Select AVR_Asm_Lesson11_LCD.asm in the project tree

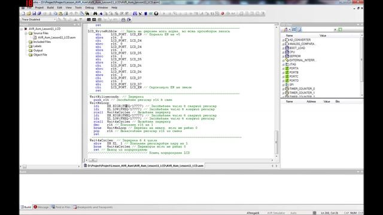point(57,38)
